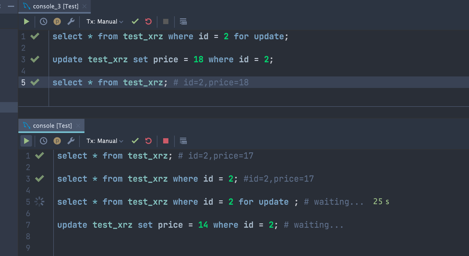Viewport: 469px width, 256px height.
Task: Place cursor in update price = 14 statement
Action: [168, 225]
